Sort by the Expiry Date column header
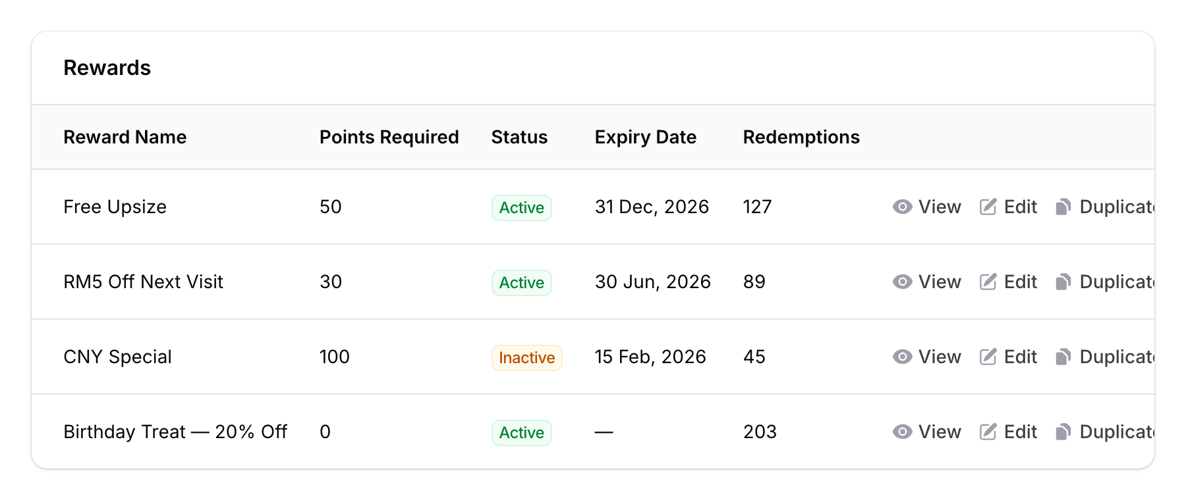1186x500 pixels. (x=646, y=137)
